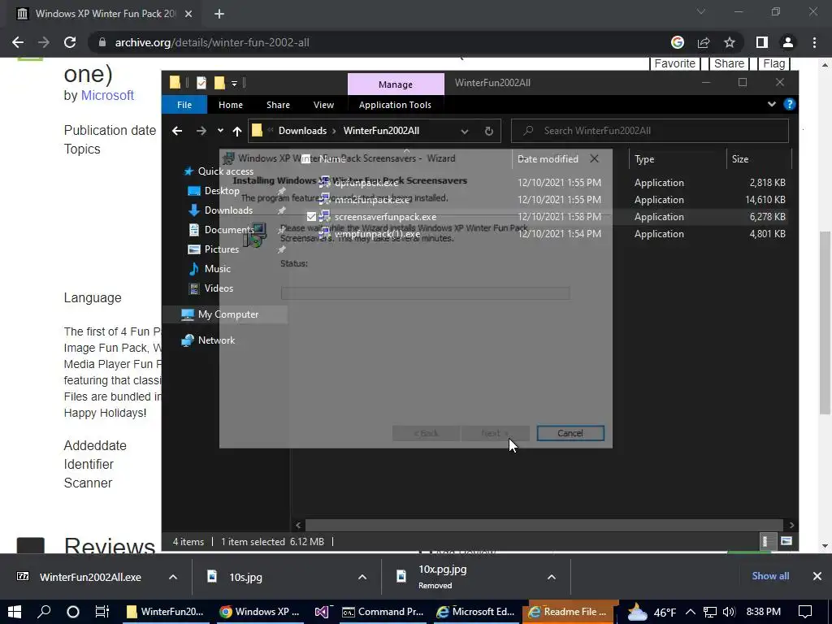Click the share page icon in Chrome
Viewport: 832px width, 624px height.
[704, 42]
